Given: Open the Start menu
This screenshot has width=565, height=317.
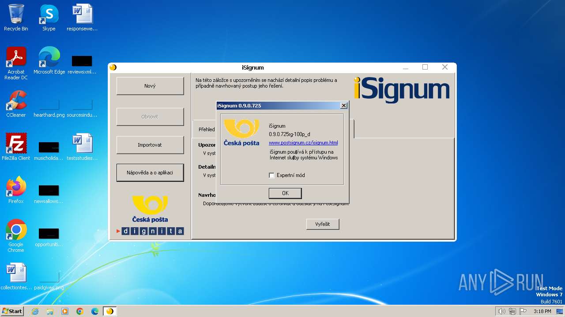Looking at the screenshot, I should (12, 311).
